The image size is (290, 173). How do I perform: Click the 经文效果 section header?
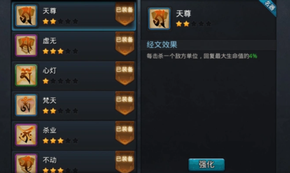(x=162, y=45)
